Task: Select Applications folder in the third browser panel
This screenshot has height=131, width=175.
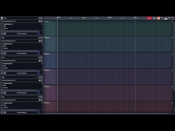Action: 7,64
